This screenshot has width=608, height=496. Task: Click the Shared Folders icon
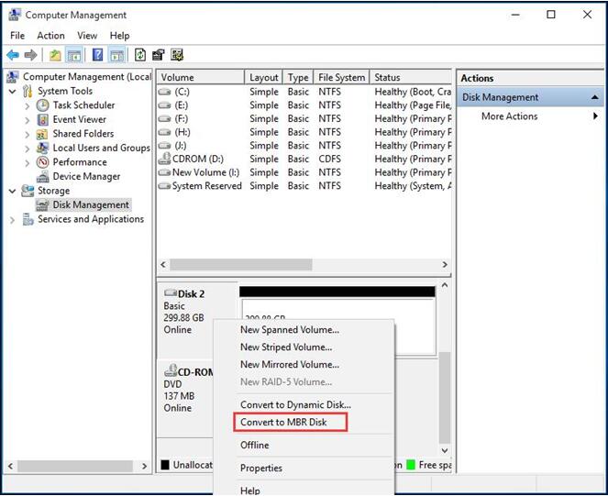(42, 134)
